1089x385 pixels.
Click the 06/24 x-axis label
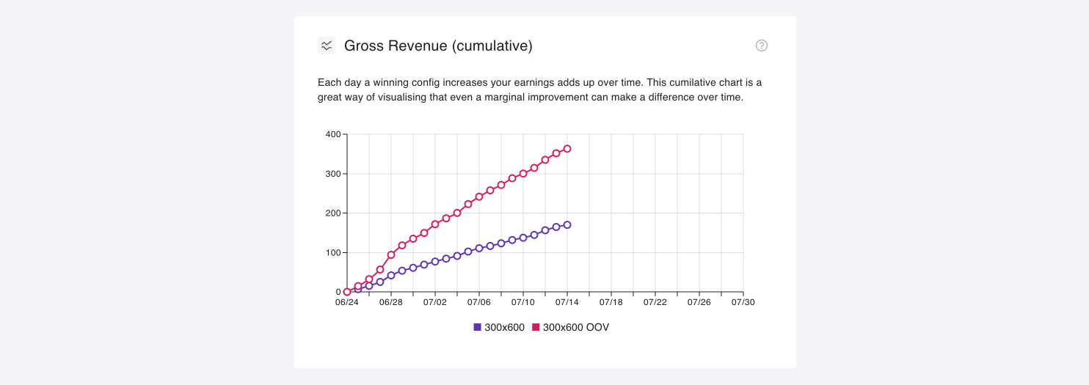pyautogui.click(x=347, y=301)
